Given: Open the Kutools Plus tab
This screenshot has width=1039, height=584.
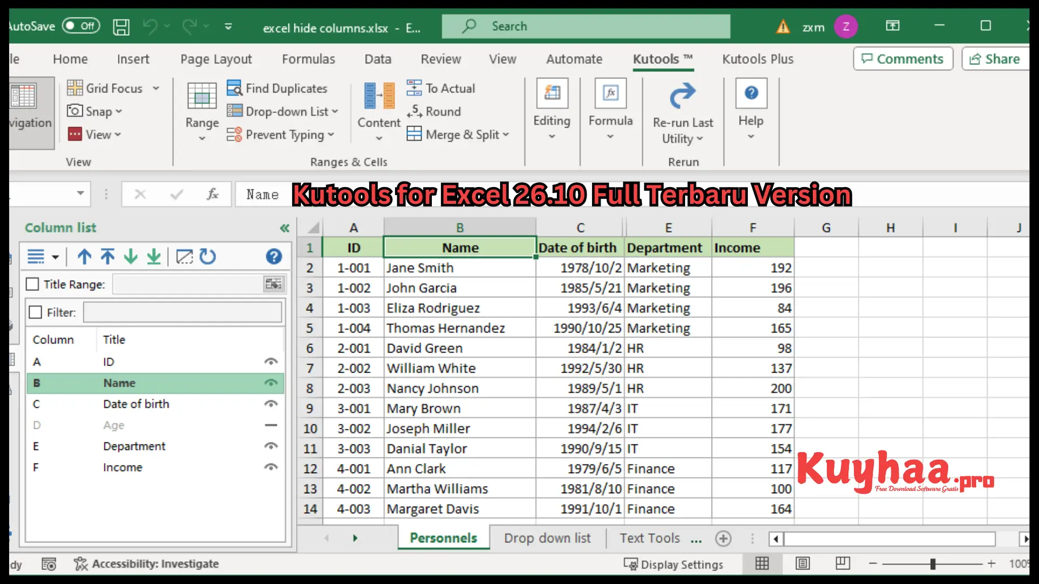Looking at the screenshot, I should 758,59.
